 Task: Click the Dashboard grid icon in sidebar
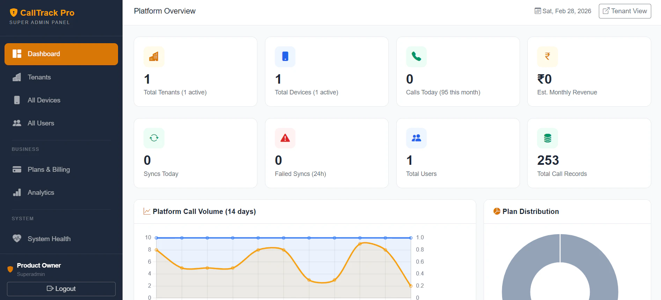pos(17,54)
